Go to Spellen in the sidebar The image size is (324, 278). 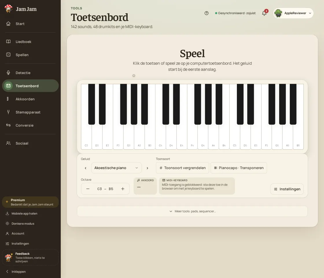pos(30,55)
